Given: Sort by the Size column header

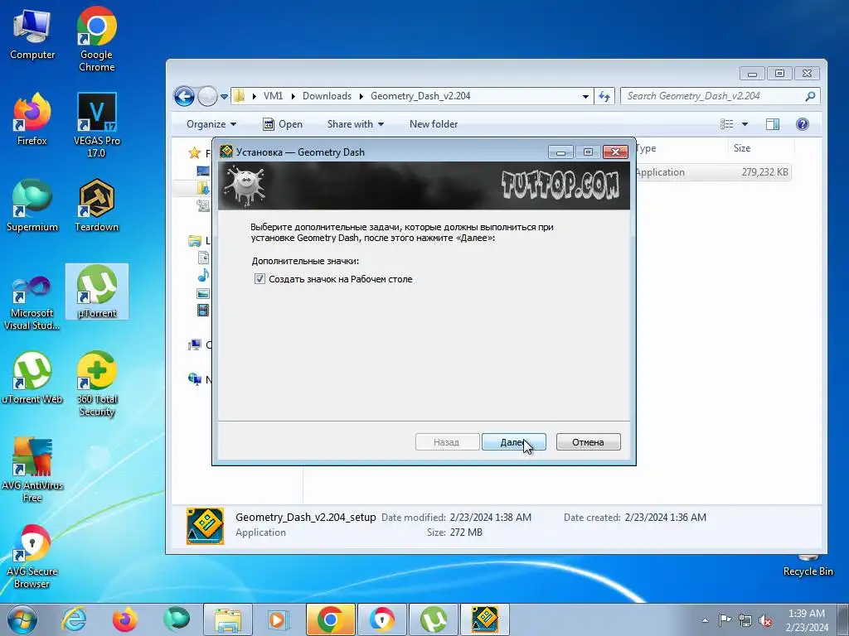Looking at the screenshot, I should click(x=761, y=147).
